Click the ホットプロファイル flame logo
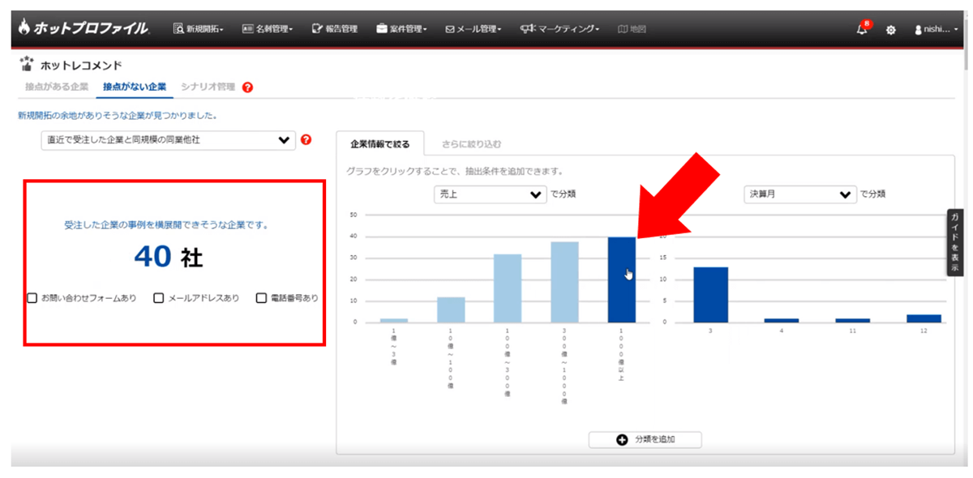 (24, 28)
